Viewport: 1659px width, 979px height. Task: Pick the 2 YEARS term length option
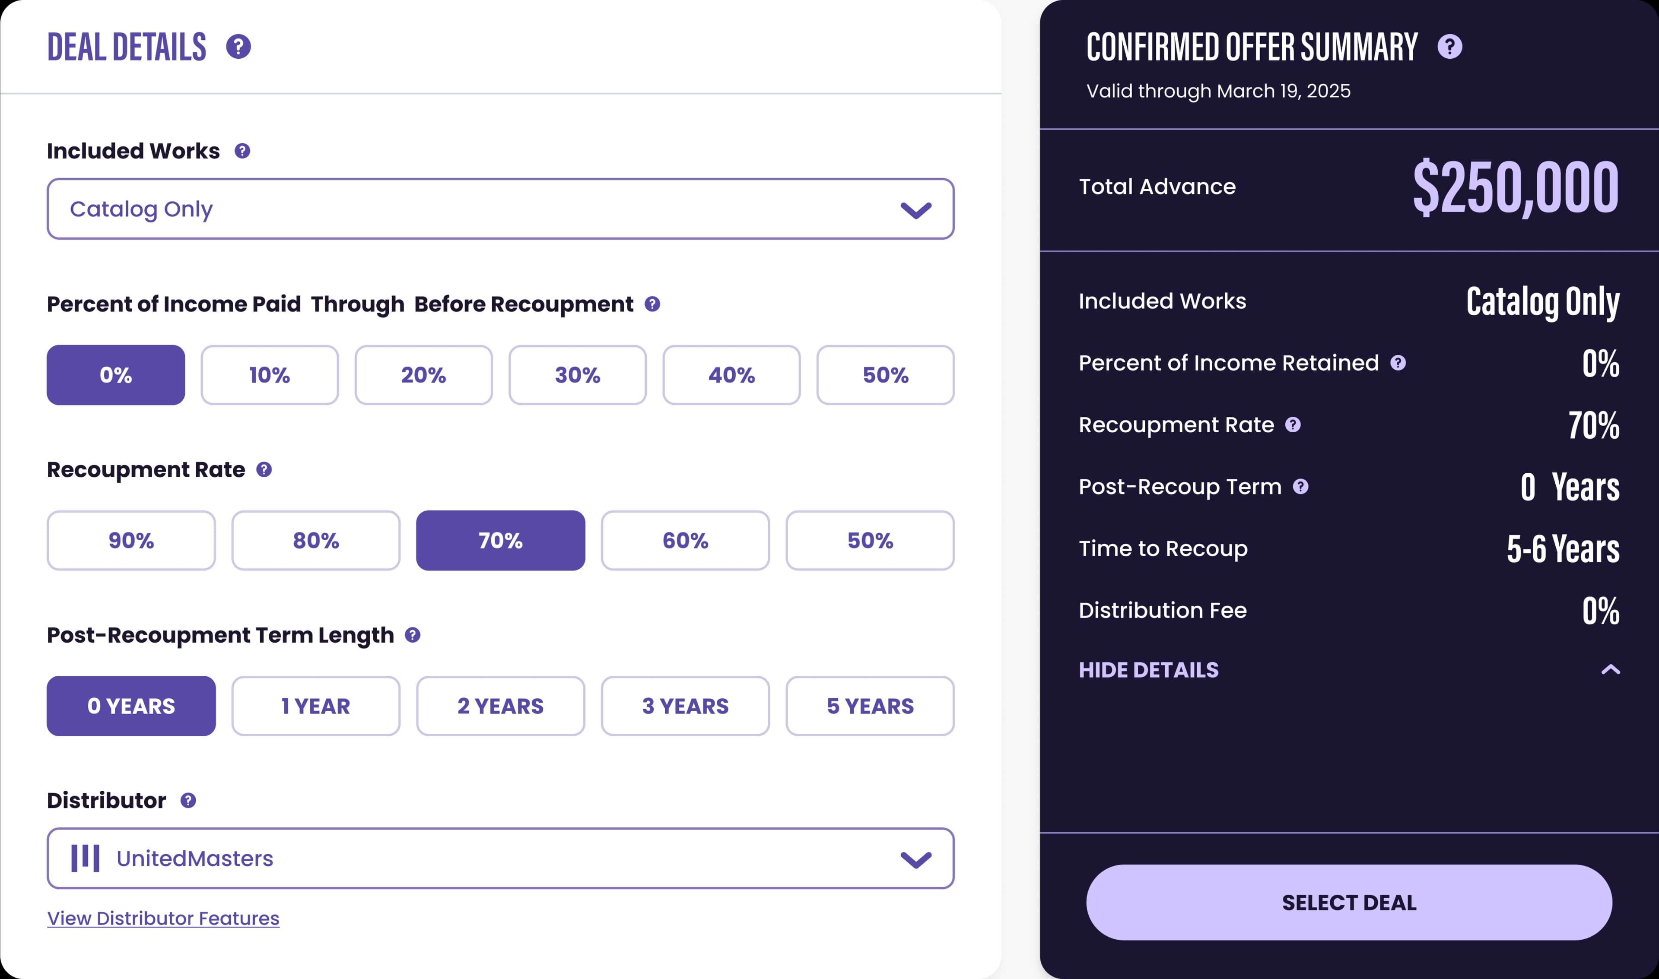(500, 706)
